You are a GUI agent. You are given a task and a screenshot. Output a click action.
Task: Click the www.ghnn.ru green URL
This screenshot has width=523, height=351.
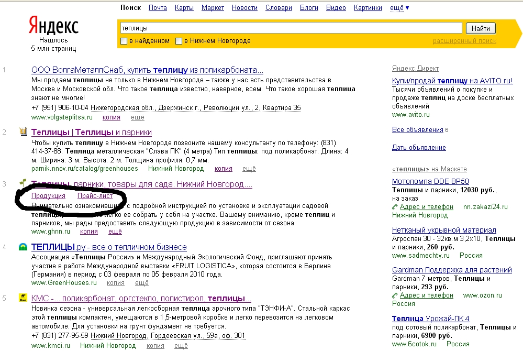(x=51, y=231)
